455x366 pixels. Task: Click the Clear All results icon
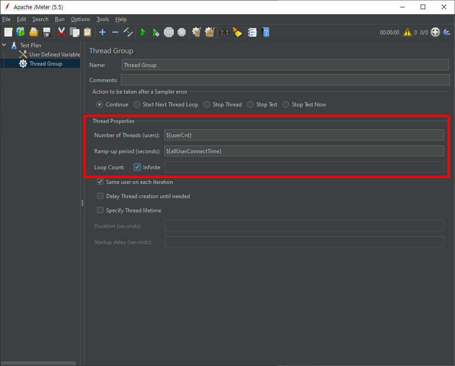210,32
